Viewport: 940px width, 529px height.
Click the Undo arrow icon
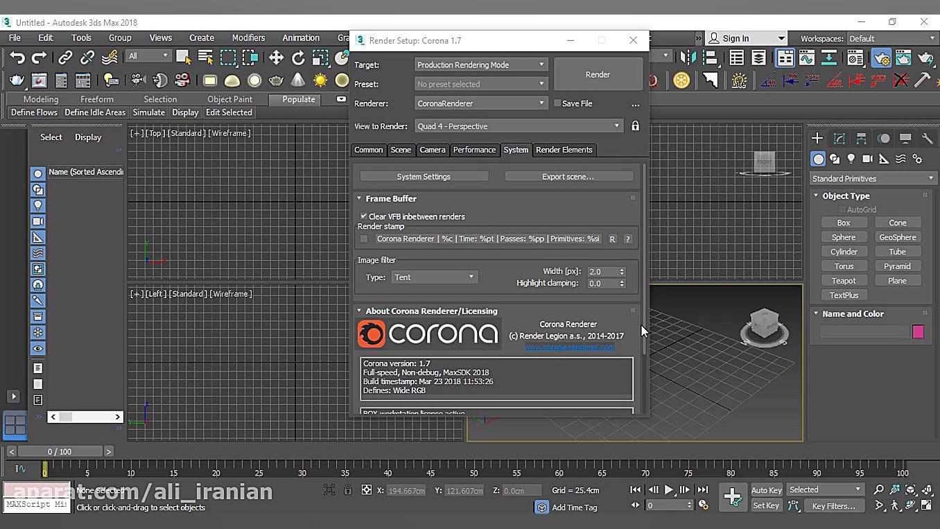click(x=17, y=58)
